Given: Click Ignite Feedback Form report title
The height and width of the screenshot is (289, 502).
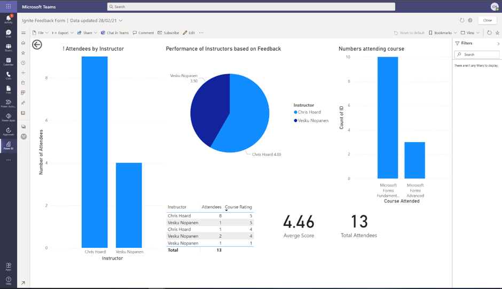Looking at the screenshot, I should [44, 20].
